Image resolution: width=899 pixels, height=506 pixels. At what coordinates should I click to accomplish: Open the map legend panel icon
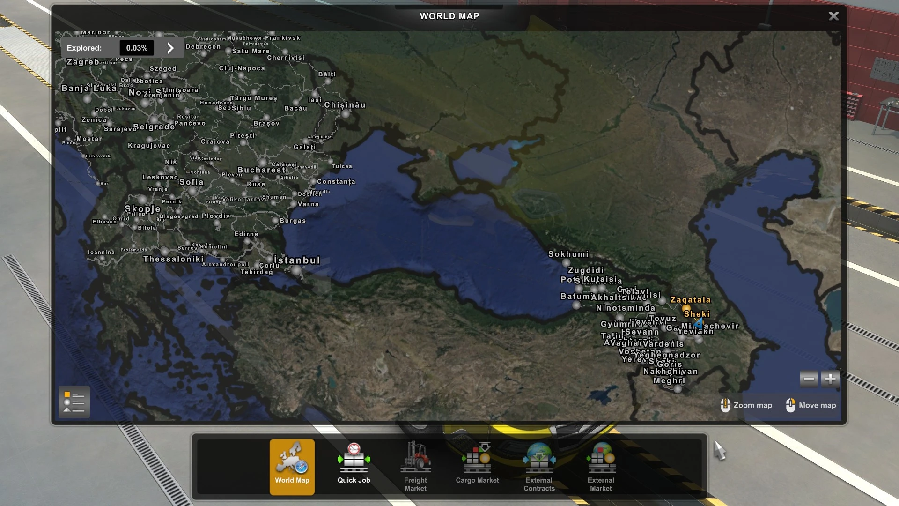74,402
